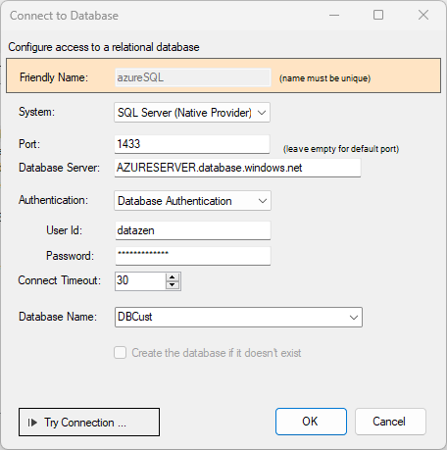
Task: Decrease Connect Timeout with the down arrow
Action: (173, 285)
